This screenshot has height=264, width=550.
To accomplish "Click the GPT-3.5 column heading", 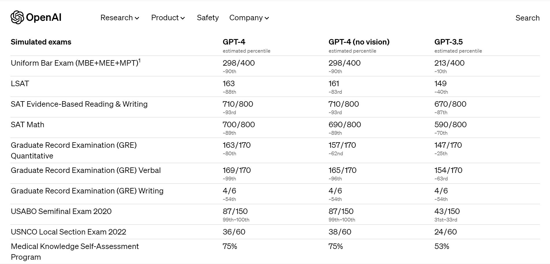I will tap(448, 42).
